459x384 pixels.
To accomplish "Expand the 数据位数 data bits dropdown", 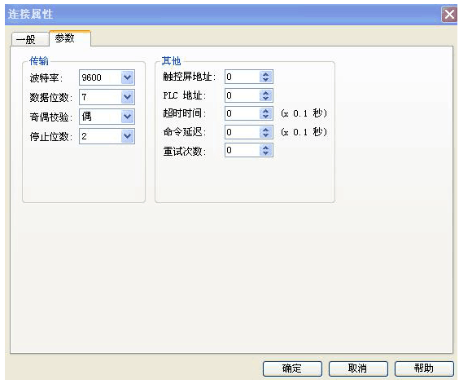I will (127, 97).
